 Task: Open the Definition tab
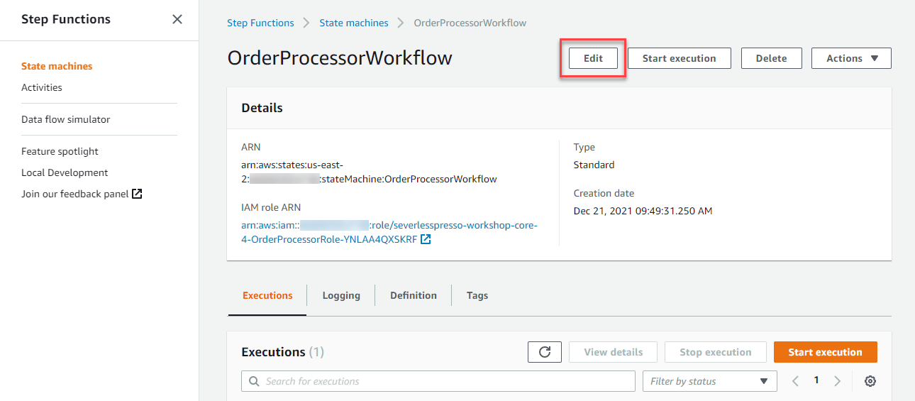[x=414, y=295]
